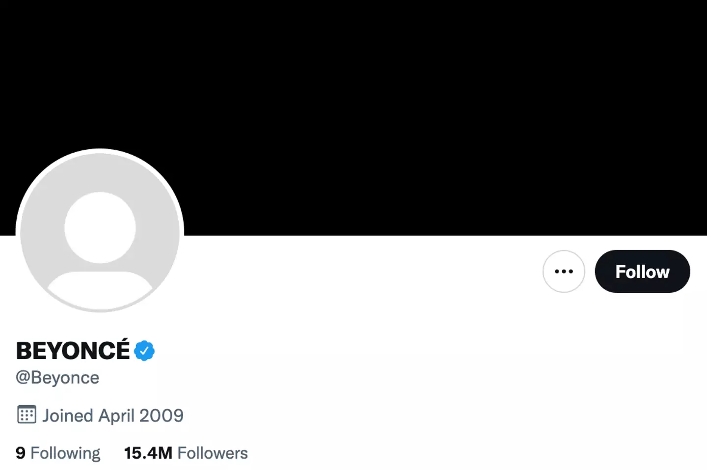Click the word April in join date
The image size is (707, 470).
117,415
